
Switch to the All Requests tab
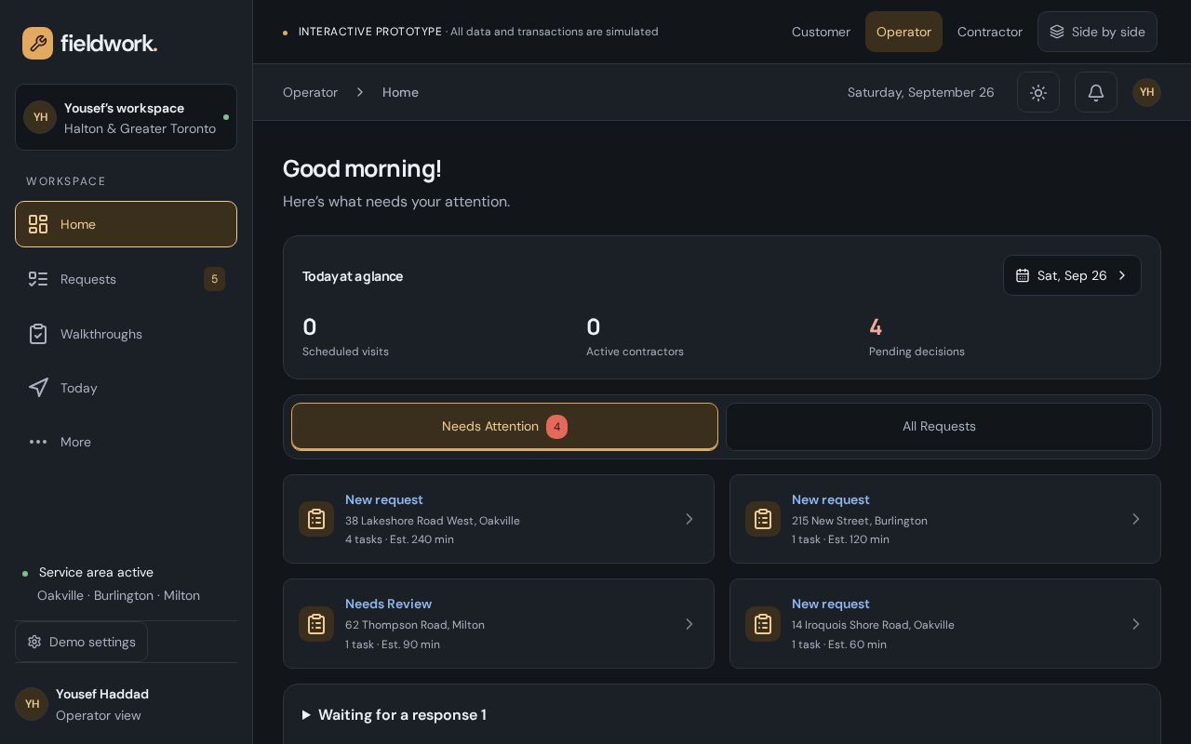coord(939,427)
